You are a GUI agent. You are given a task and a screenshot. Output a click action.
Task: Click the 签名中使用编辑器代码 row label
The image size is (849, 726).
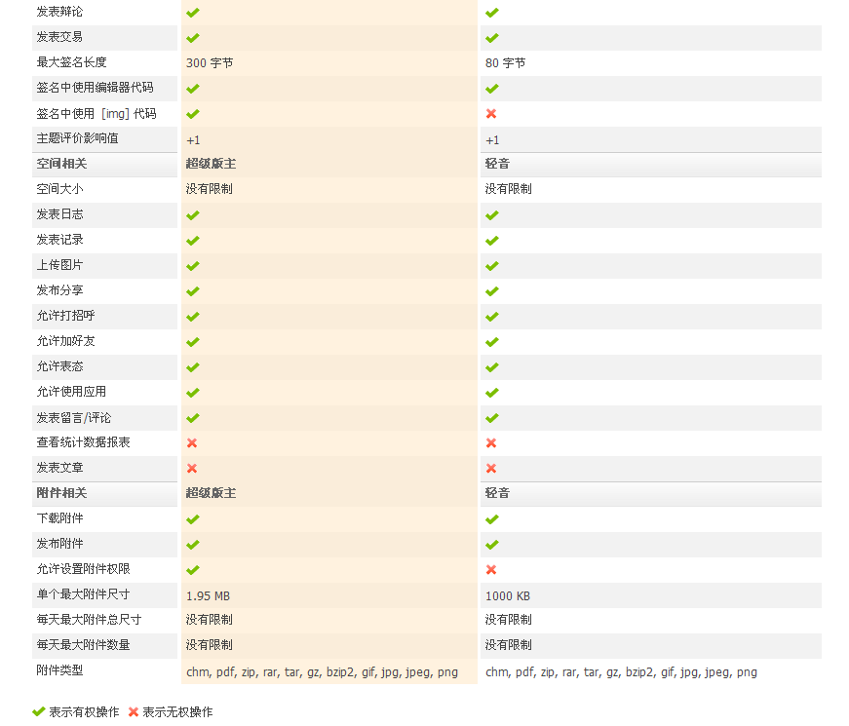pos(95,87)
